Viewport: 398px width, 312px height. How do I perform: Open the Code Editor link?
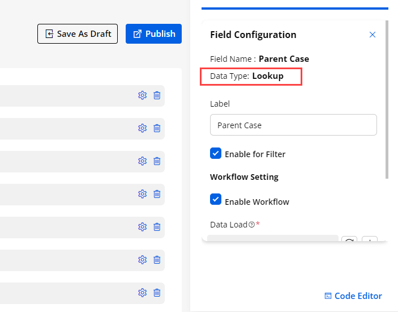(353, 296)
